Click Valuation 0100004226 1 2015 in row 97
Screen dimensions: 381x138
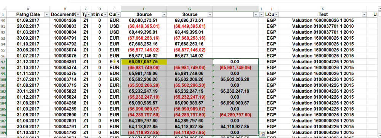[x=323, y=61]
